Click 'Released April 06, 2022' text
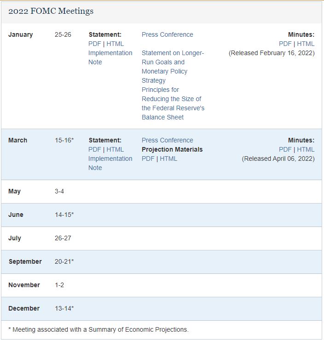Image resolution: width=324 pixels, height=340 pixels. tap(278, 159)
